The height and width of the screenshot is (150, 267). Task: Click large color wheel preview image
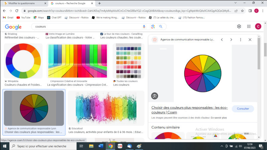click(x=203, y=73)
